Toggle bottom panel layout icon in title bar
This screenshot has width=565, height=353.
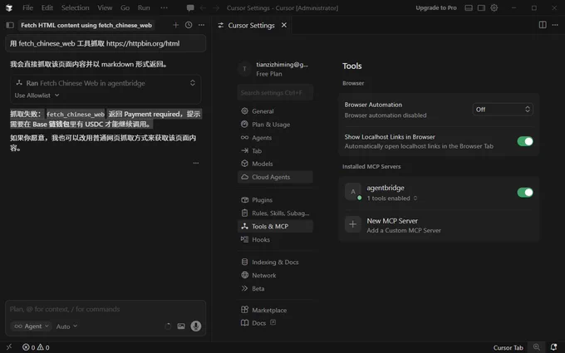coord(469,8)
